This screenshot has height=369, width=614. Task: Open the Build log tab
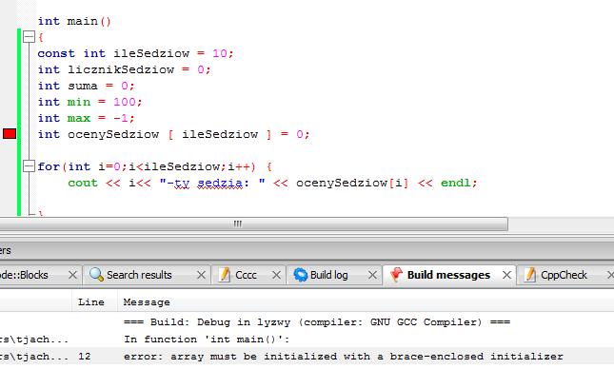pos(329,275)
